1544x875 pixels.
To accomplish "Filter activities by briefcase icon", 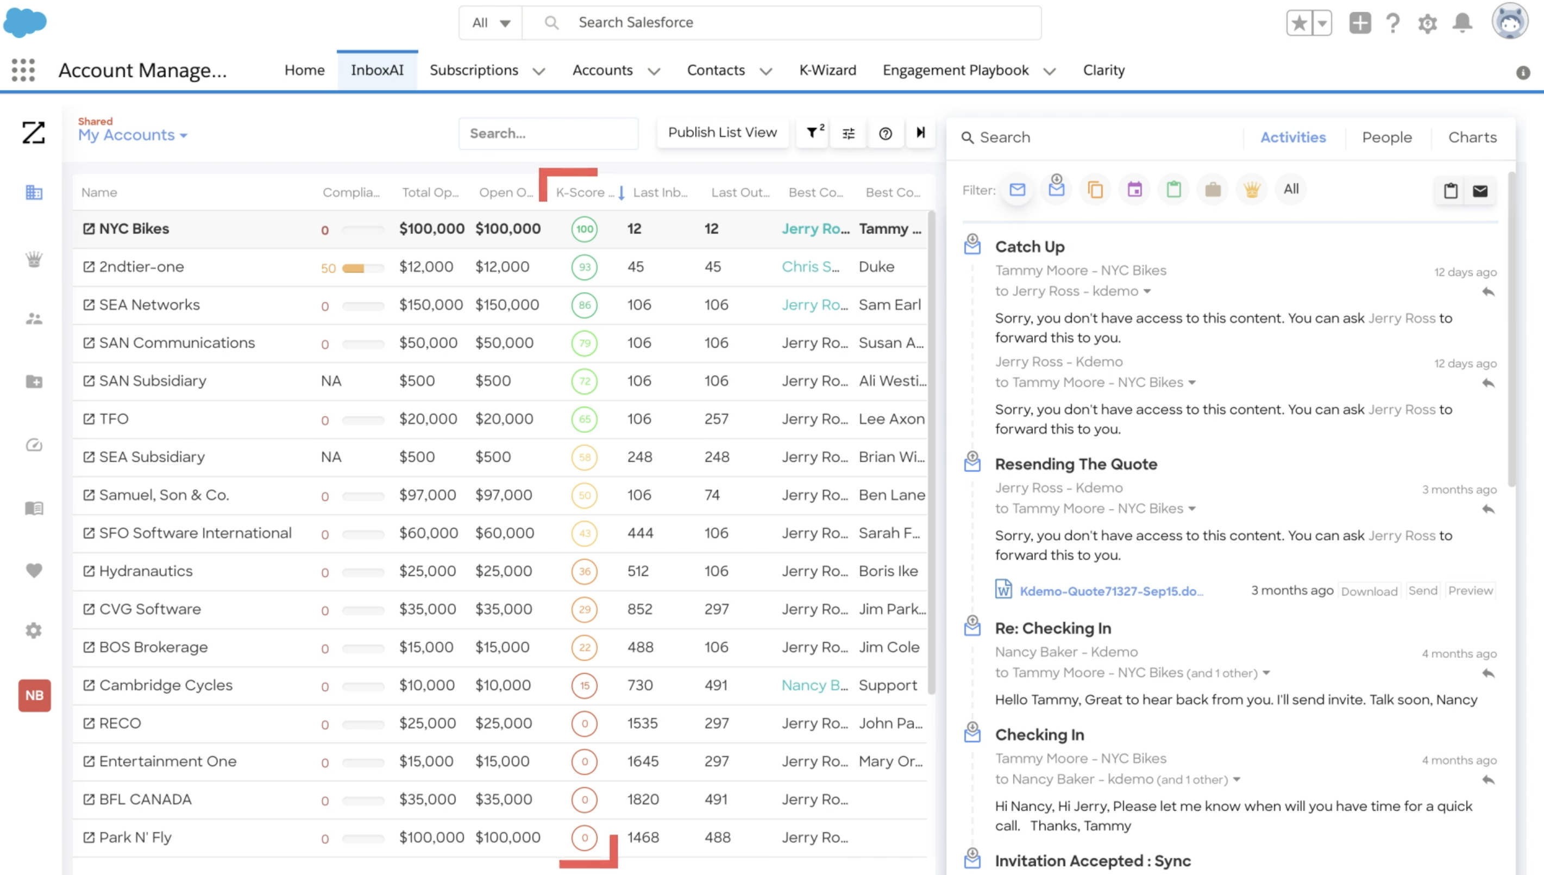I will (1213, 189).
